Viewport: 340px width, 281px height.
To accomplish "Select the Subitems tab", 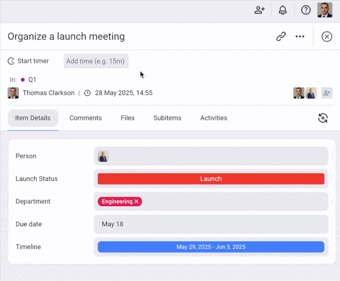I will tap(167, 118).
